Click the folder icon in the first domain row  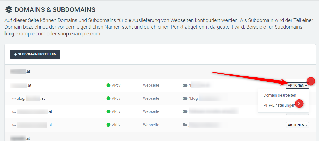pos(185,86)
